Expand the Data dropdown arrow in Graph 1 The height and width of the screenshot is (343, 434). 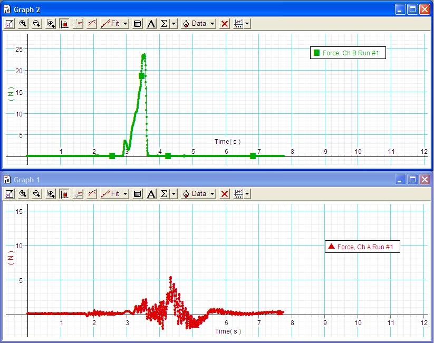point(212,194)
